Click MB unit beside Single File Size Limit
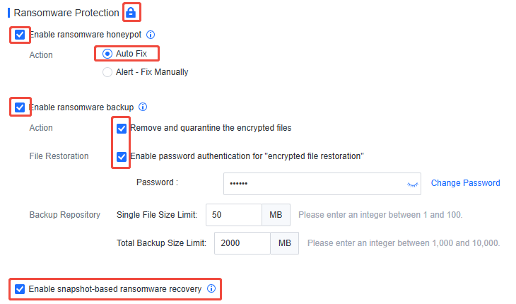Screen dimensions: 516x304 [x=276, y=215]
